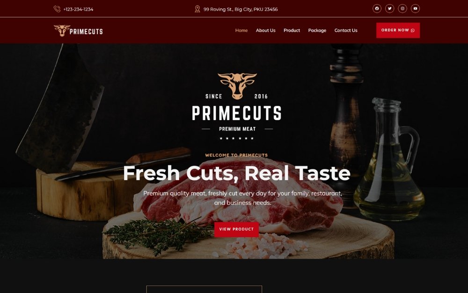Open the Contact Us page

point(346,30)
